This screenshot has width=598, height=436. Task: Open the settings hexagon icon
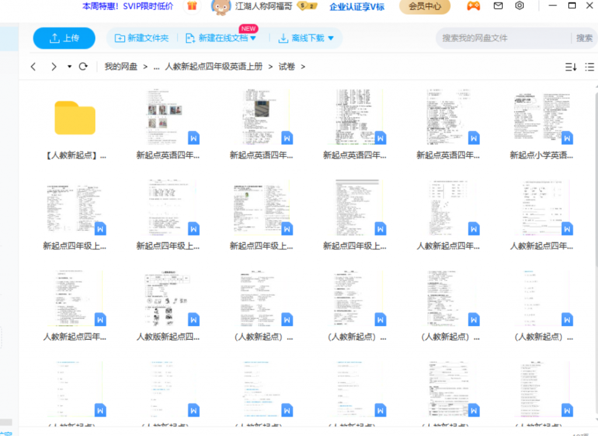[519, 6]
